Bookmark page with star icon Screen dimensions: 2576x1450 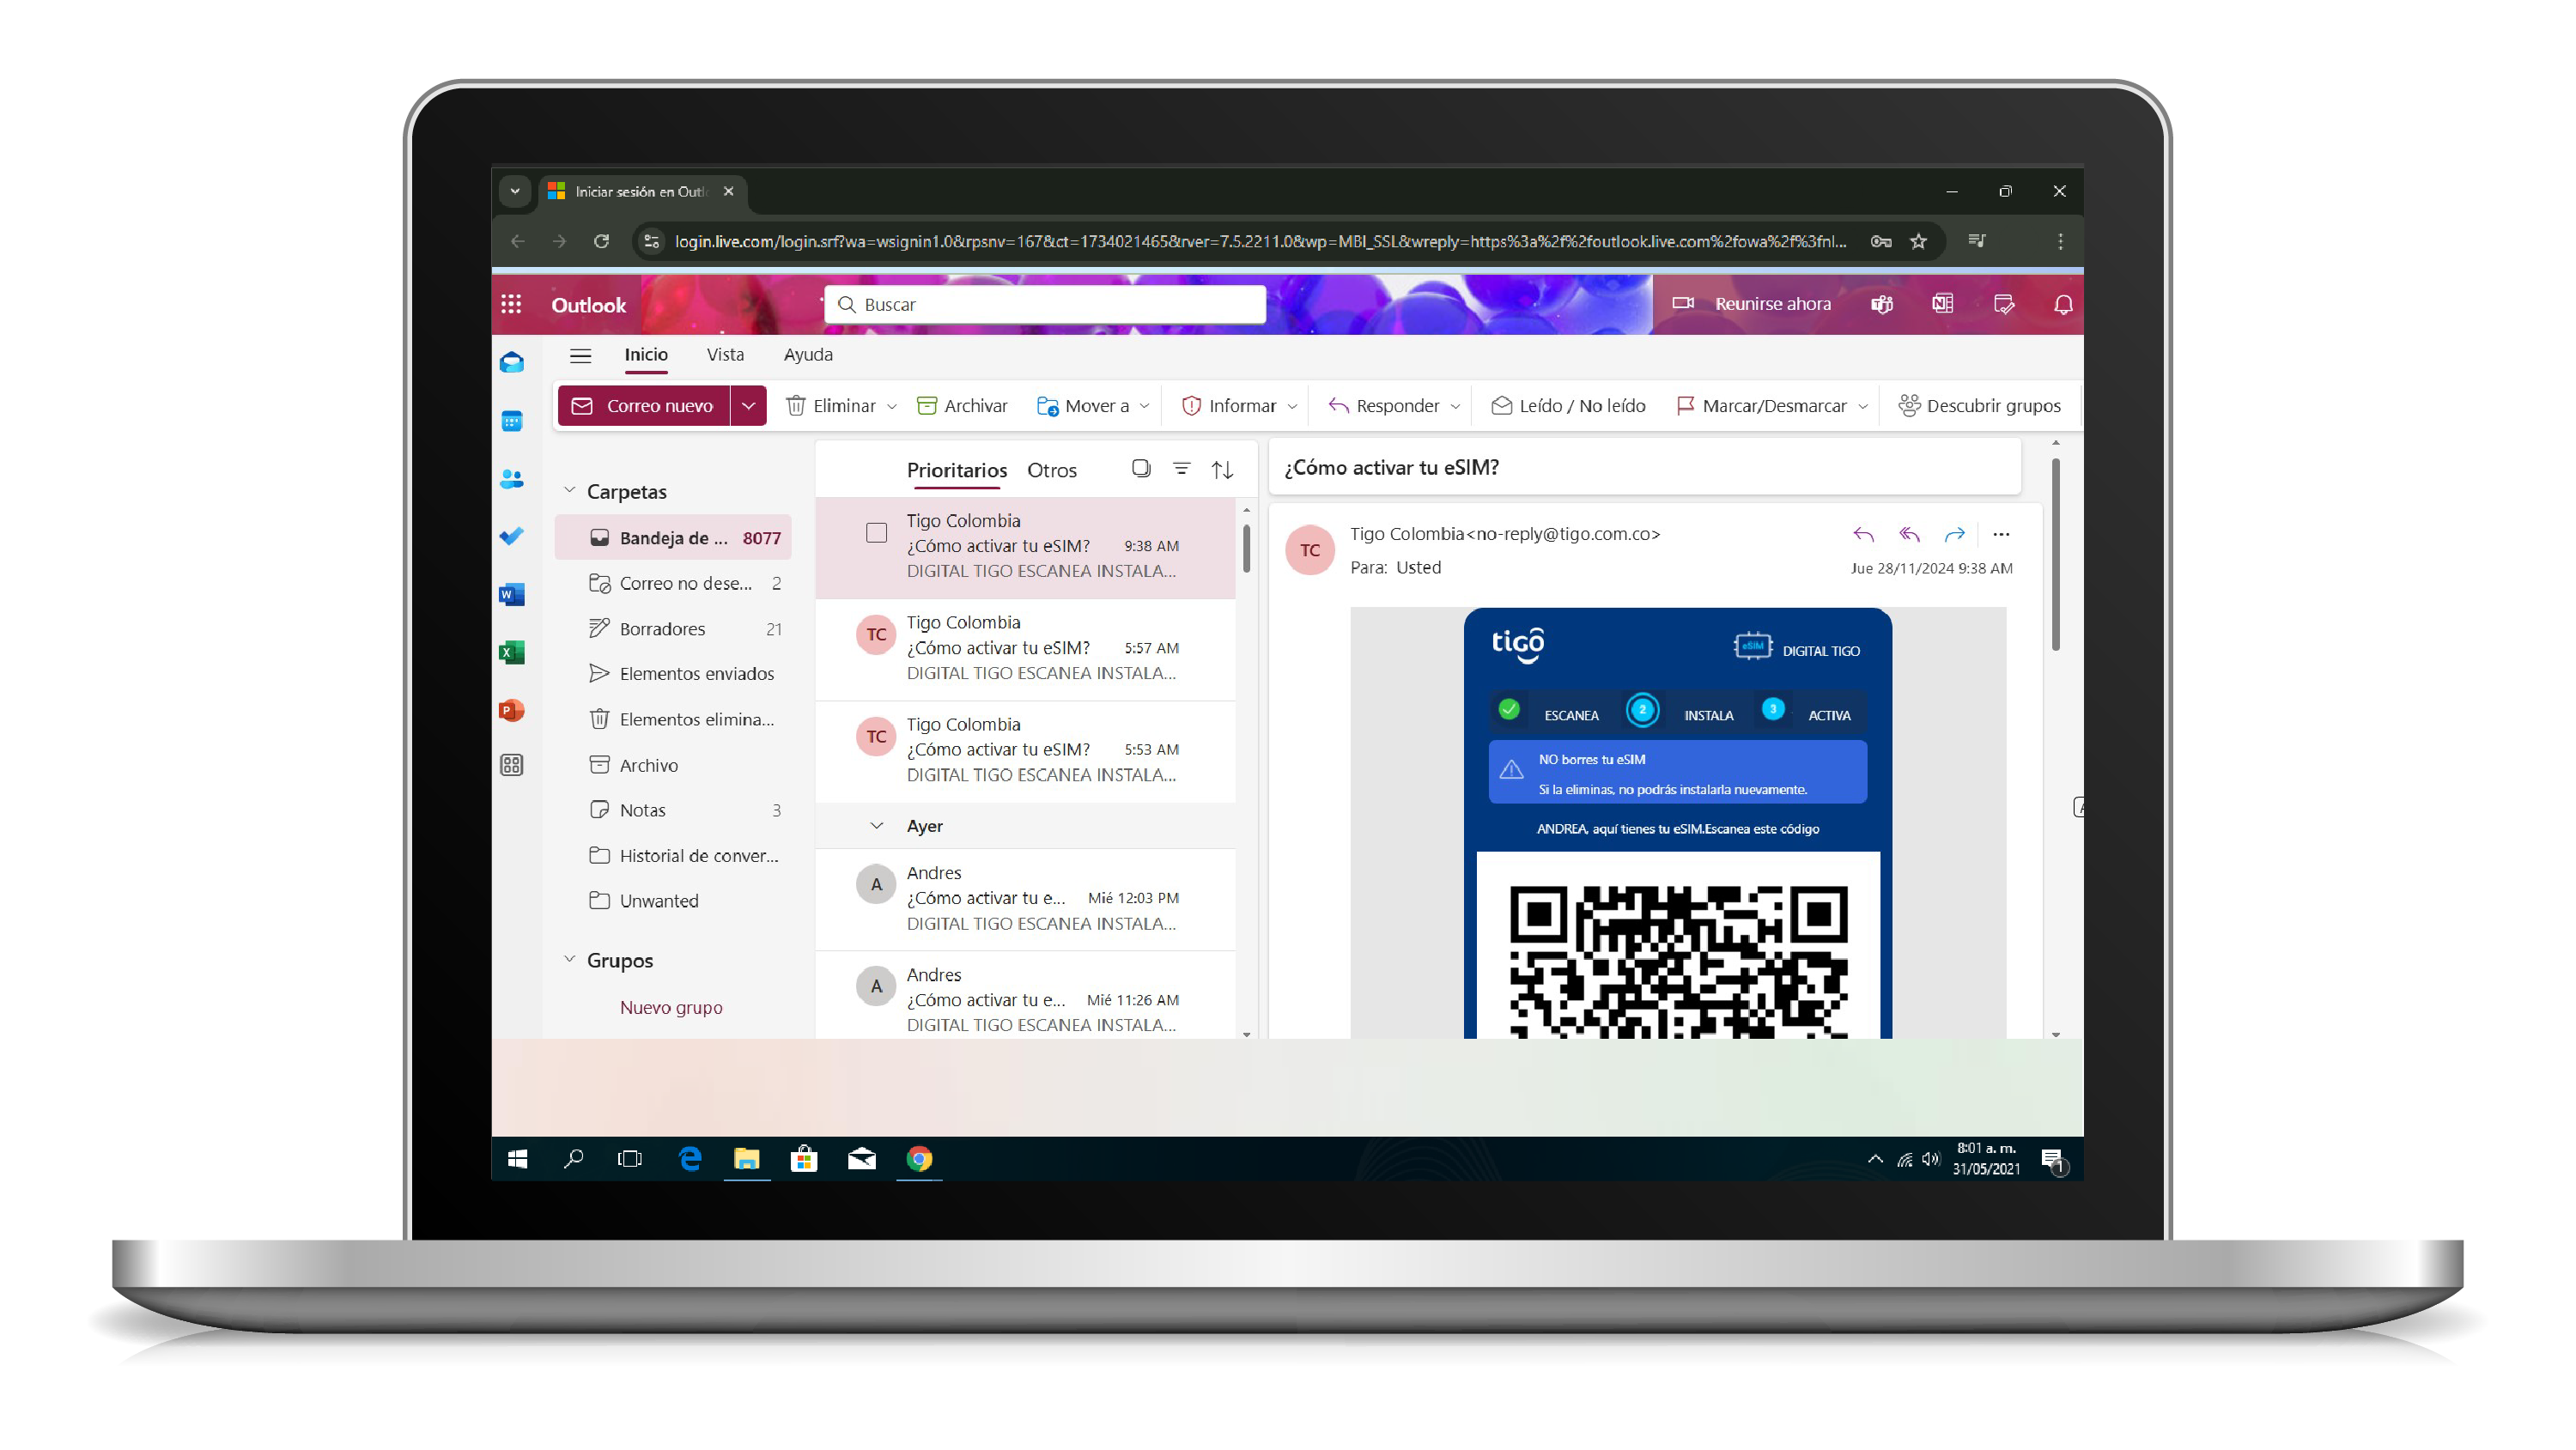1918,241
